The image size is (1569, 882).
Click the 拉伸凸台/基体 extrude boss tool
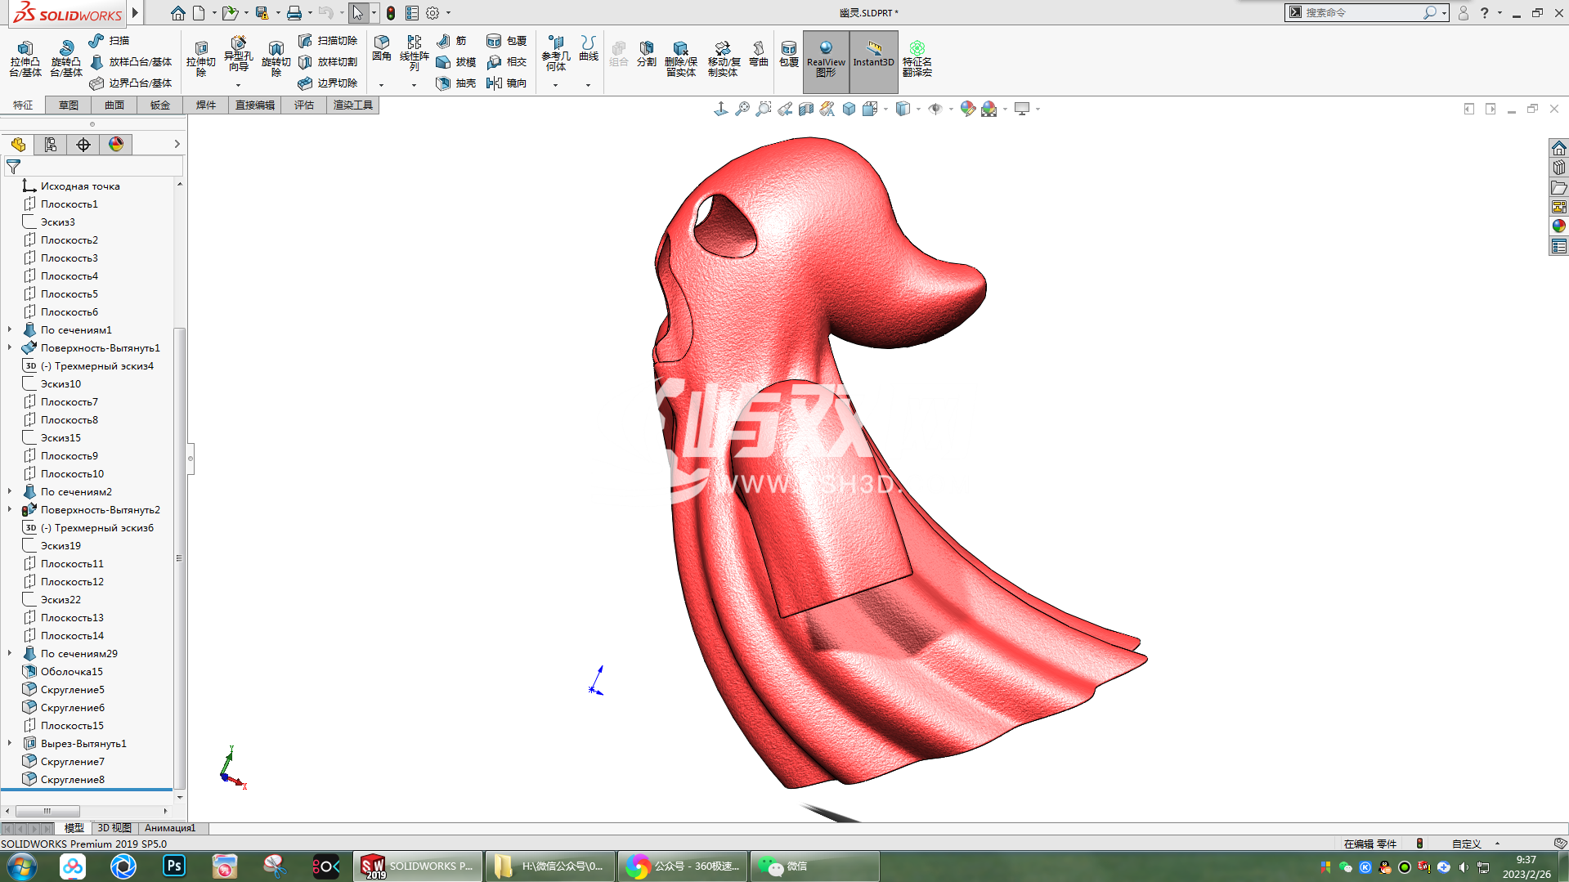tap(25, 59)
